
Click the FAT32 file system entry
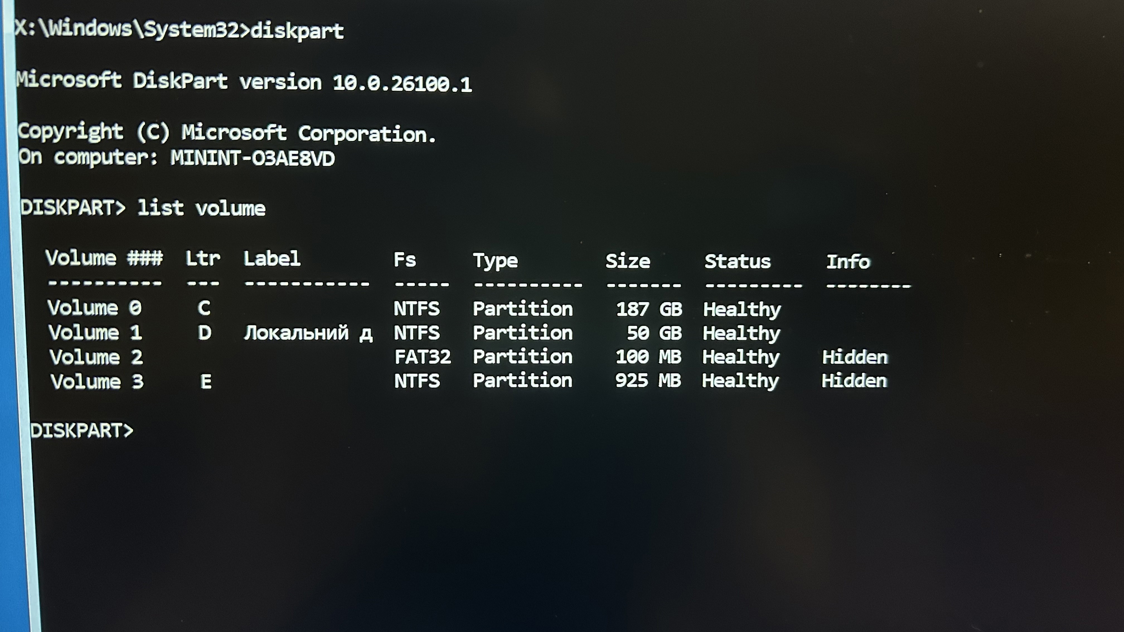pyautogui.click(x=422, y=357)
